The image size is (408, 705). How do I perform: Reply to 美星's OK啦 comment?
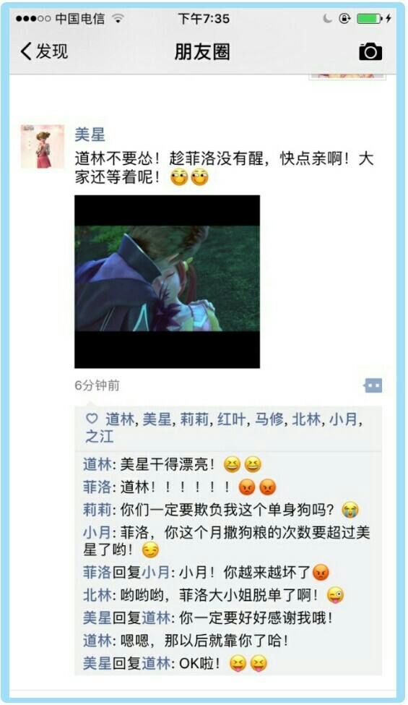tap(175, 663)
